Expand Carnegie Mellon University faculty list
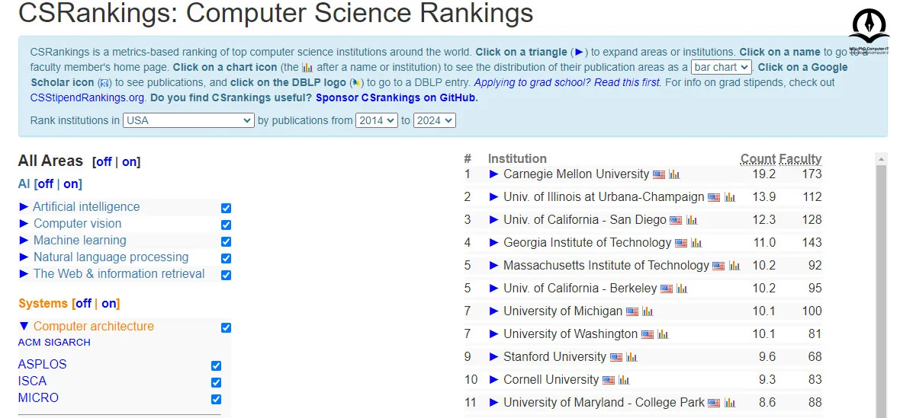Screen dimensions: 900x418 (493, 174)
